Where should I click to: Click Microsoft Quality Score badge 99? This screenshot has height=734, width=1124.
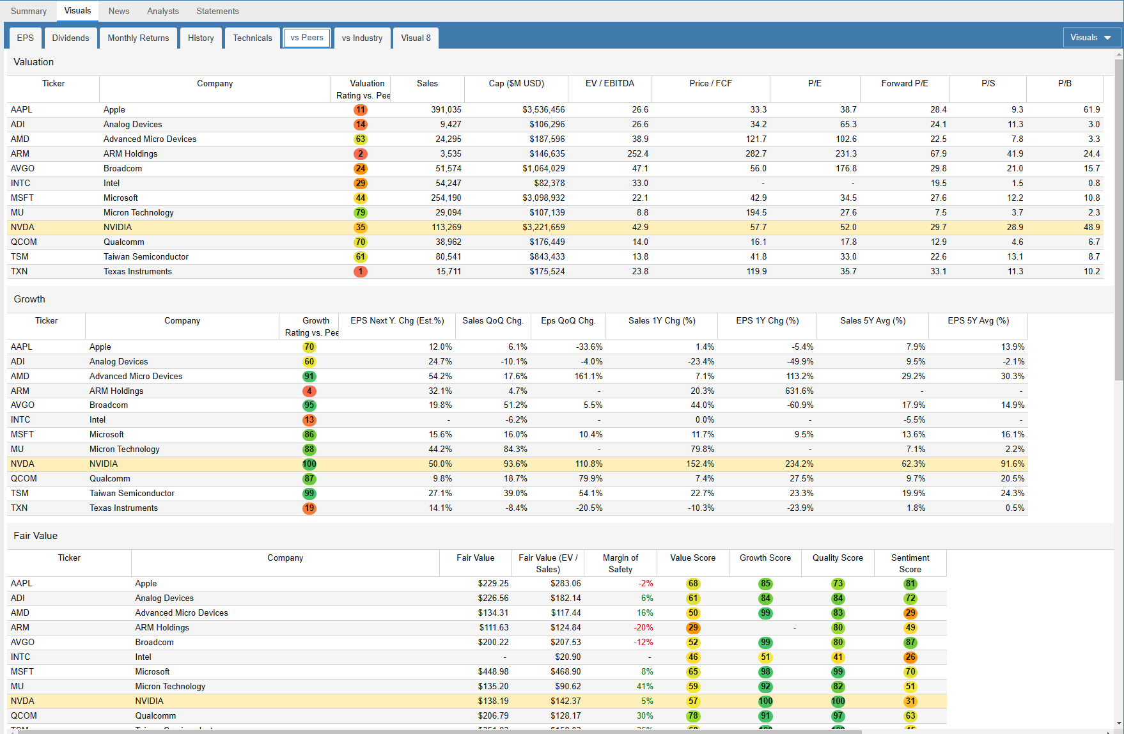pyautogui.click(x=838, y=672)
